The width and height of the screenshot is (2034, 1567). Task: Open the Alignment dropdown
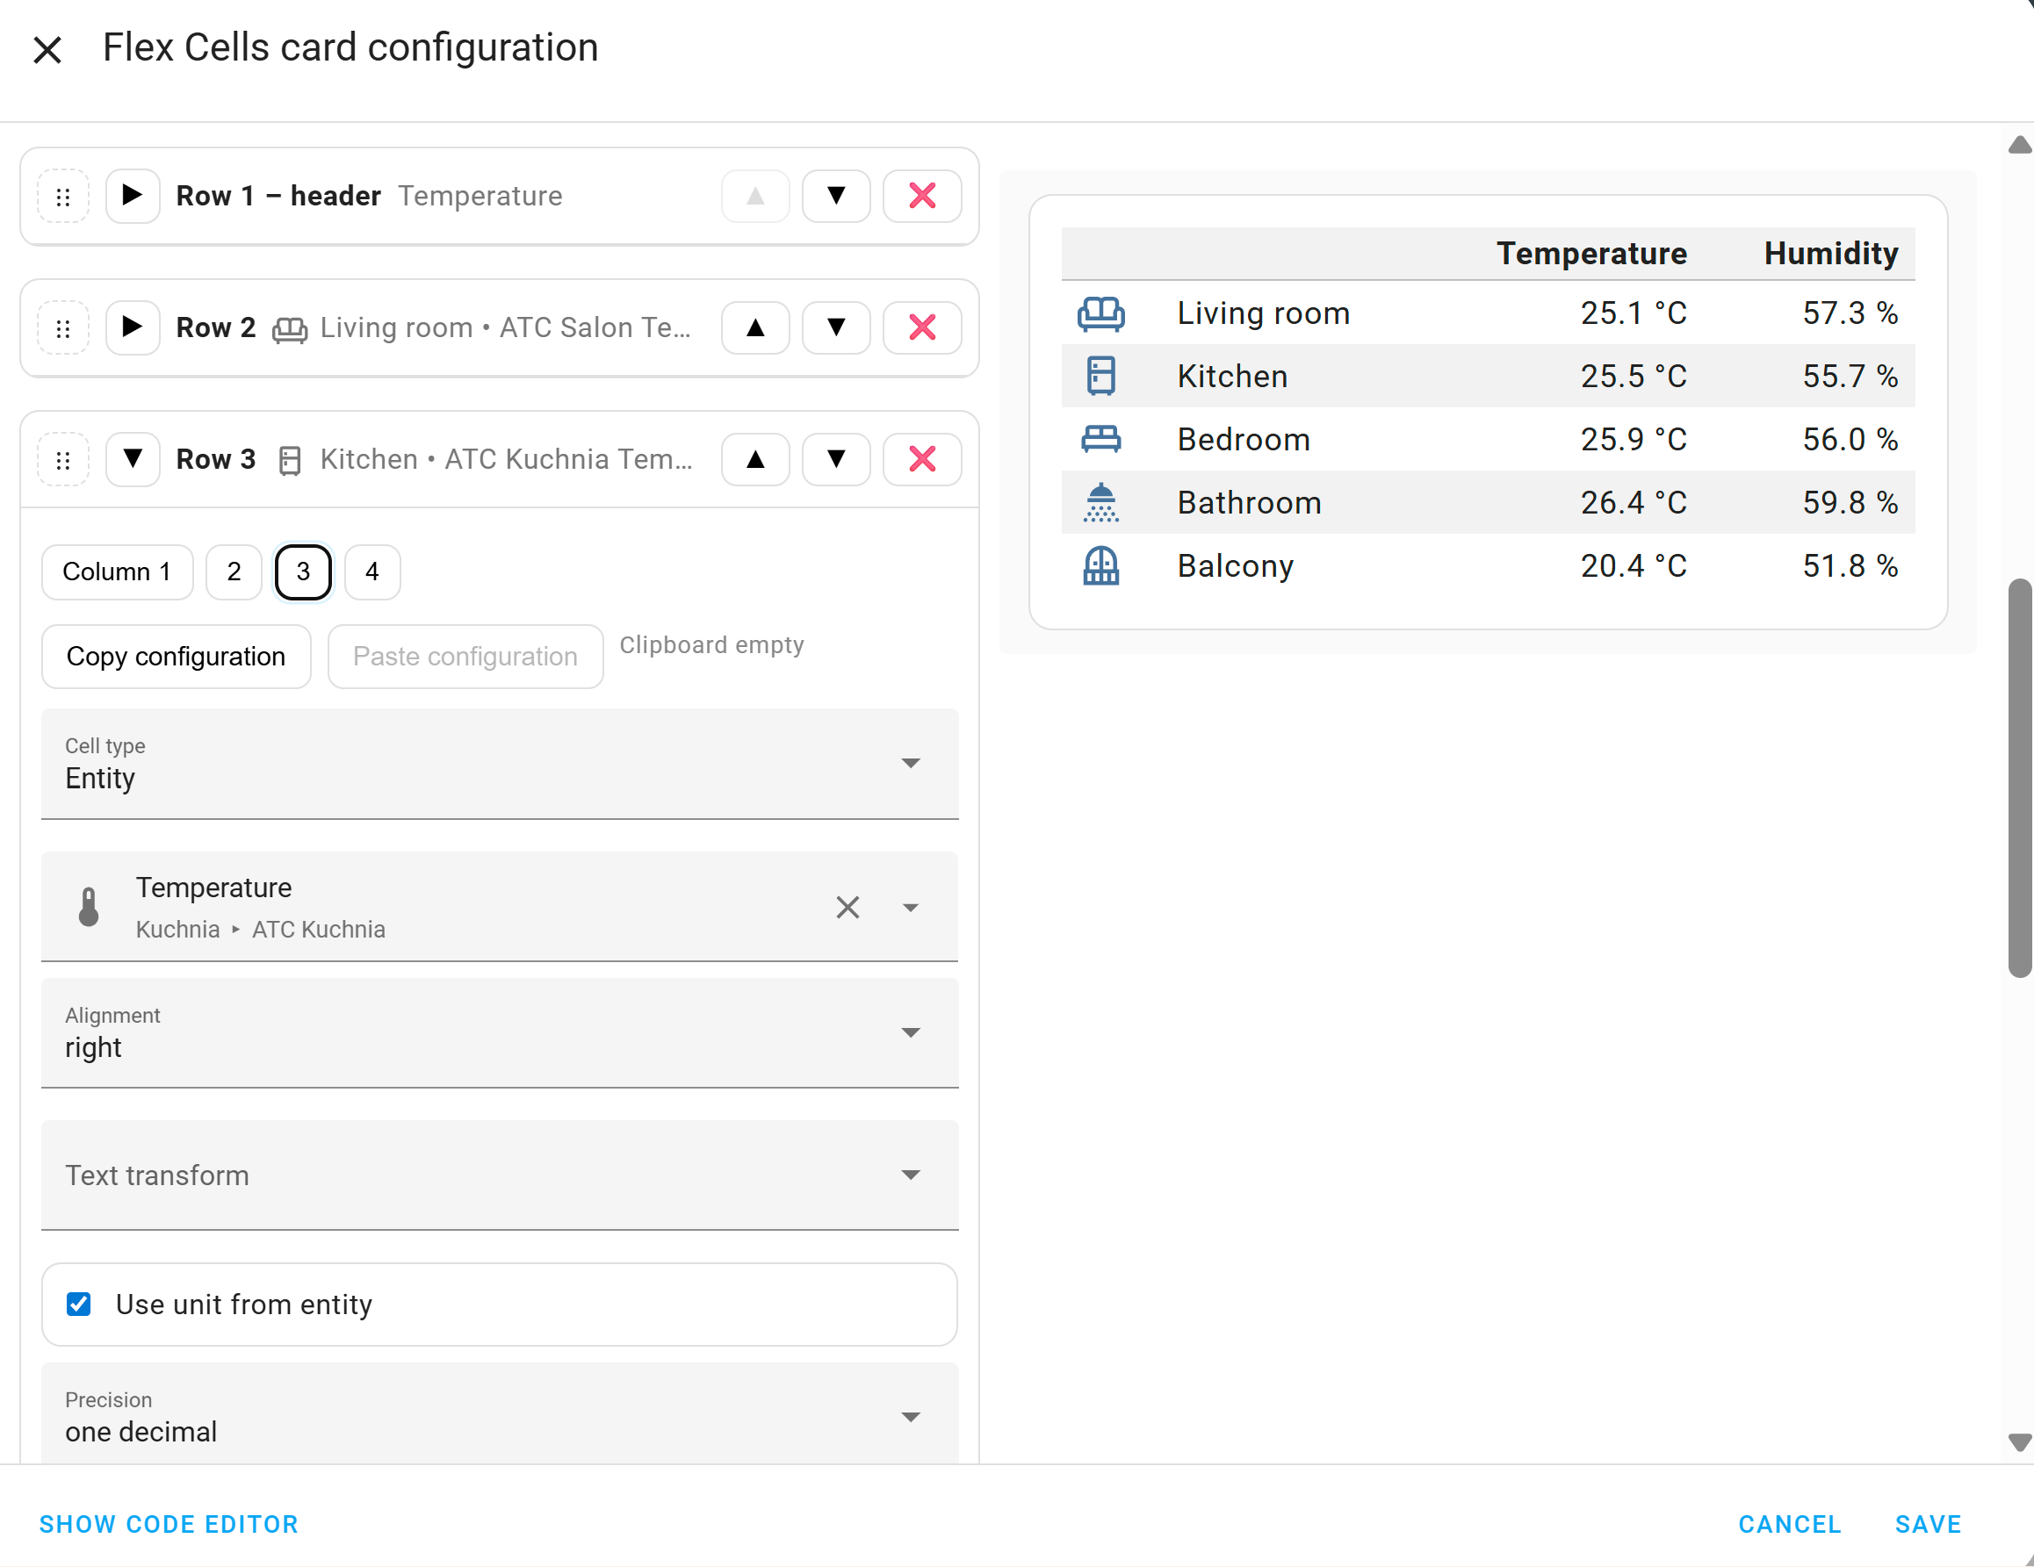[x=499, y=1032]
